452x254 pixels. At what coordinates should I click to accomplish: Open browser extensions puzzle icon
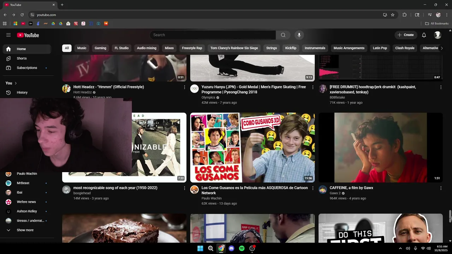click(405, 15)
